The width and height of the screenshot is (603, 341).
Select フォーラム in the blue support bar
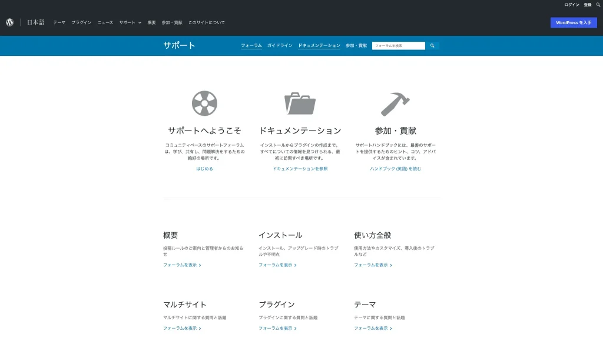pos(251,45)
